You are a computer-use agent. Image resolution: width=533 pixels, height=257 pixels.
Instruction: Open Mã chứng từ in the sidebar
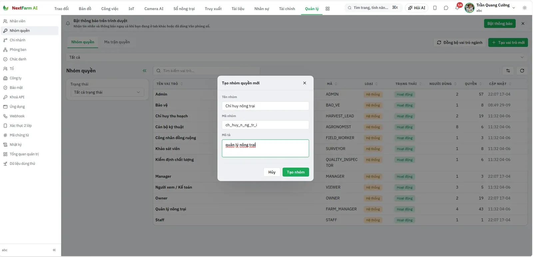(30, 135)
